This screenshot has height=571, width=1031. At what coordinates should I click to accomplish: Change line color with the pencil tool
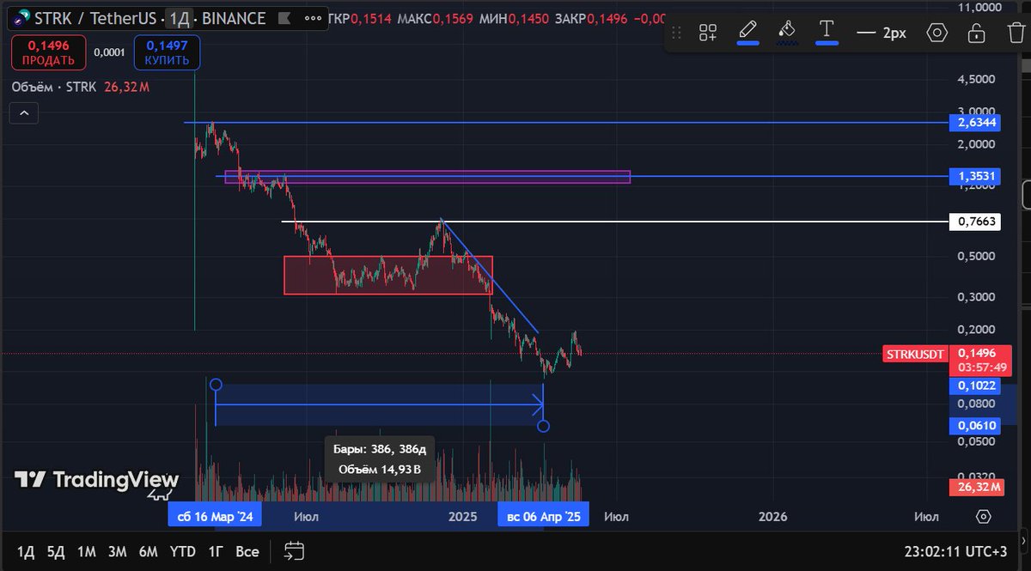pyautogui.click(x=747, y=32)
